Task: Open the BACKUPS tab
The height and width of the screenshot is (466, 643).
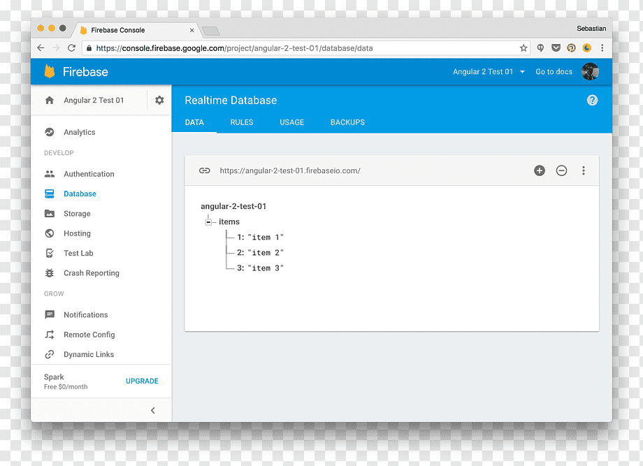Action: coord(347,122)
